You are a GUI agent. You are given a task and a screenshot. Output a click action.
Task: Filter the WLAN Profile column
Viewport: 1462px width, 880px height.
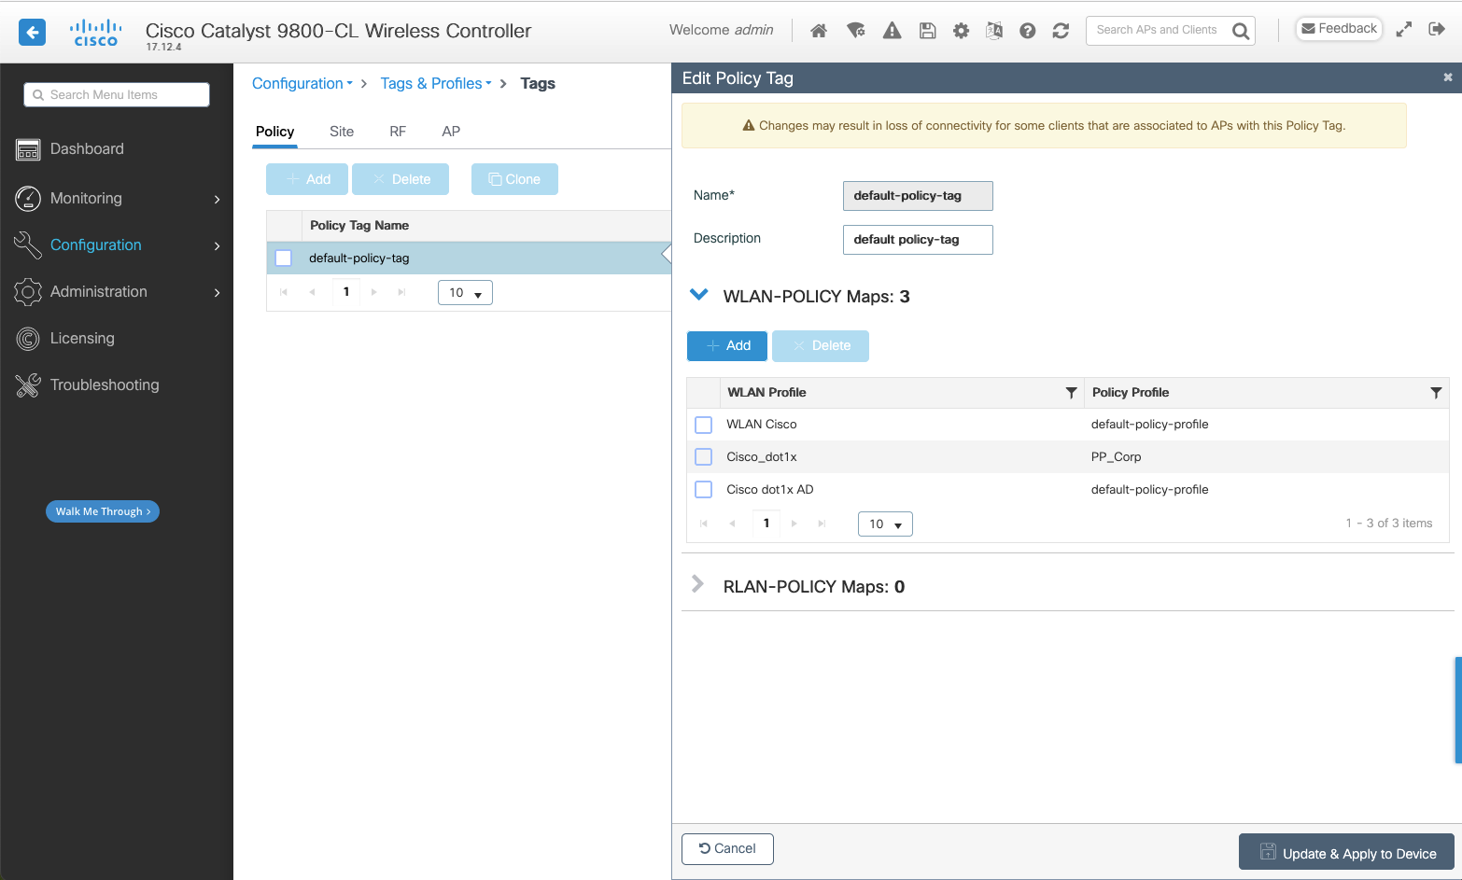click(1071, 393)
